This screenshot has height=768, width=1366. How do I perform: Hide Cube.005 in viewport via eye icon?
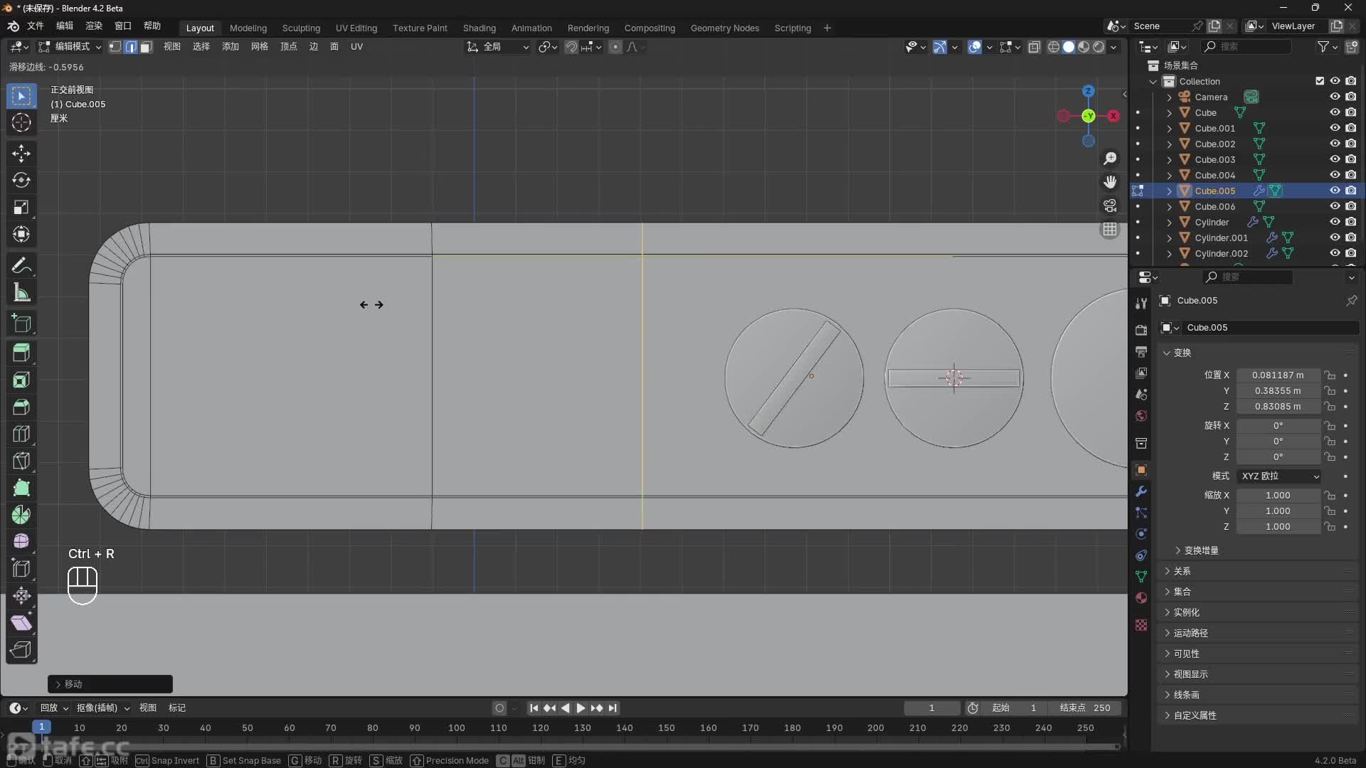(x=1335, y=191)
